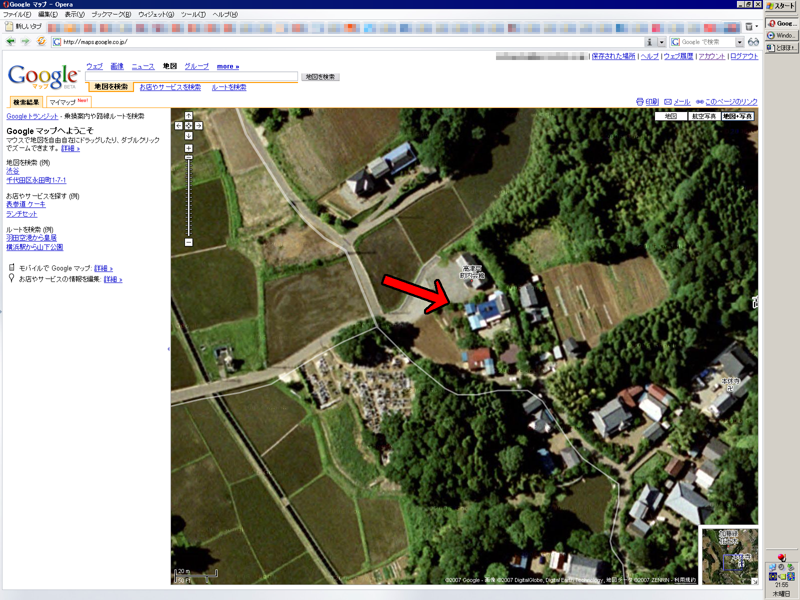This screenshot has height=600, width=800.
Task: Zoom out with the minus button
Action: [188, 242]
